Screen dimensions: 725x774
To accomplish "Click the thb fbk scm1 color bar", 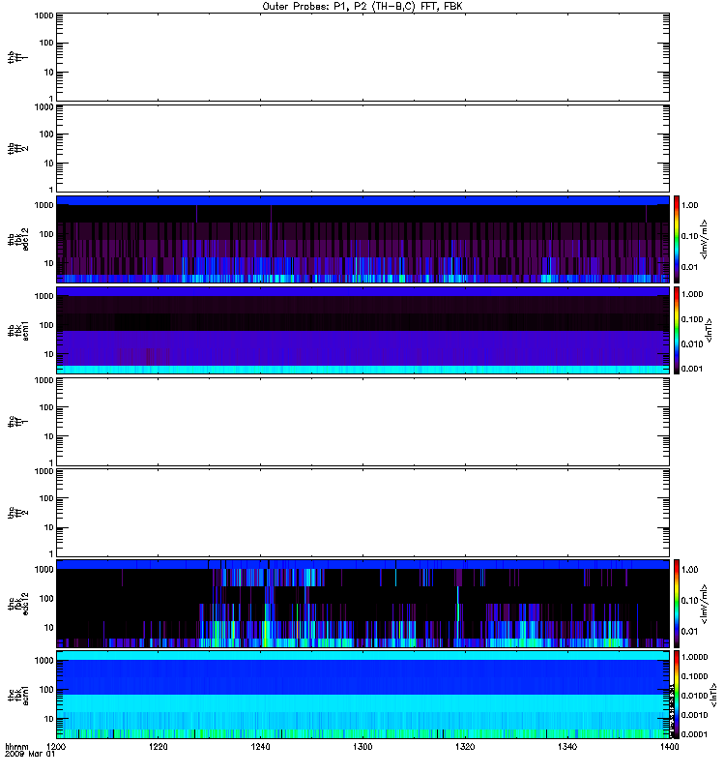I will 677,330.
